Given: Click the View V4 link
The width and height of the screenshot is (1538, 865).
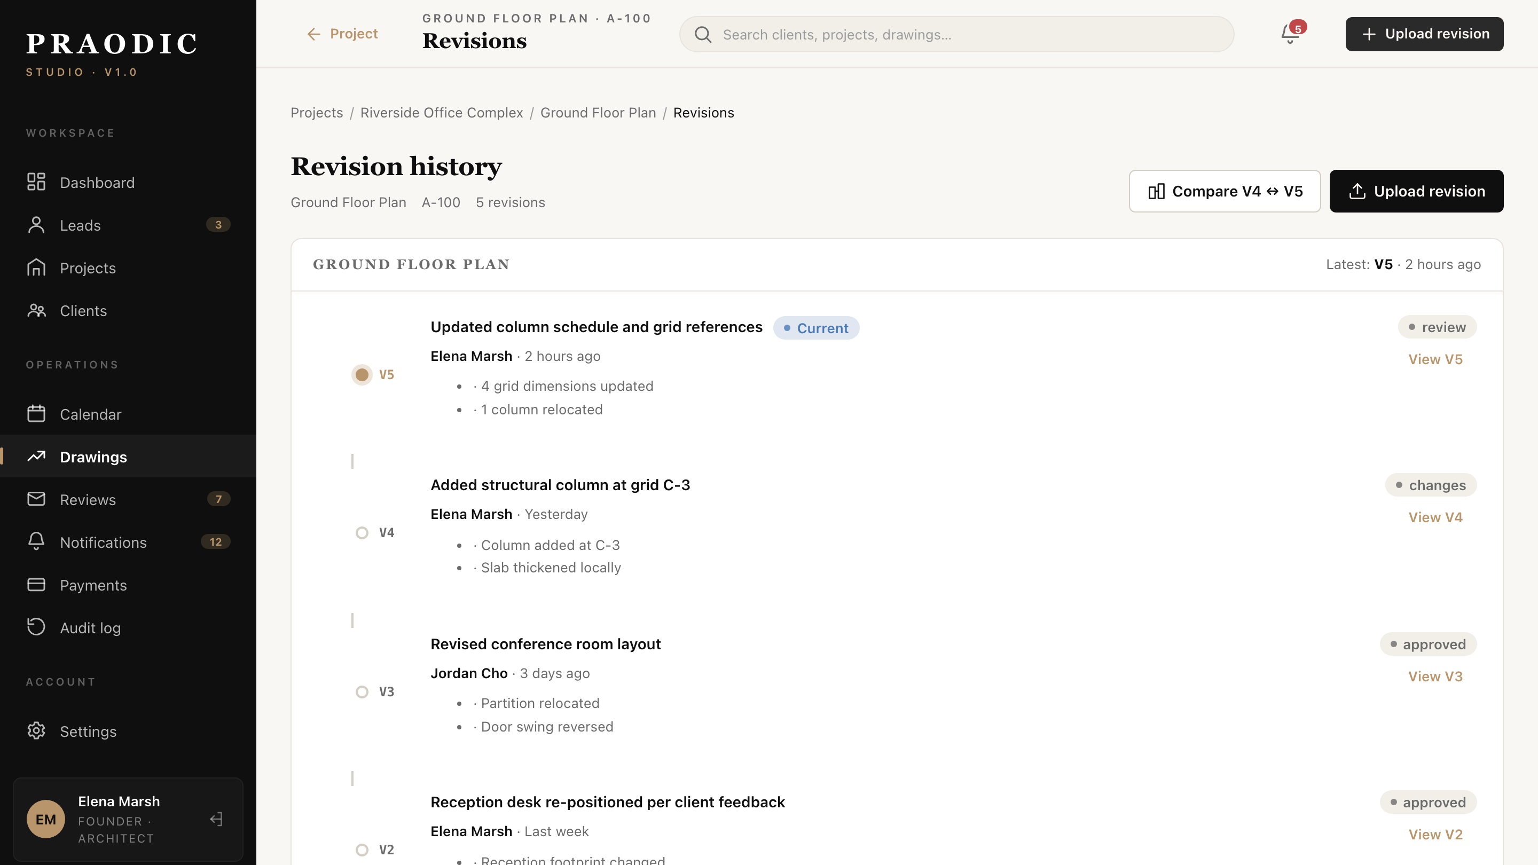Looking at the screenshot, I should pos(1435,517).
